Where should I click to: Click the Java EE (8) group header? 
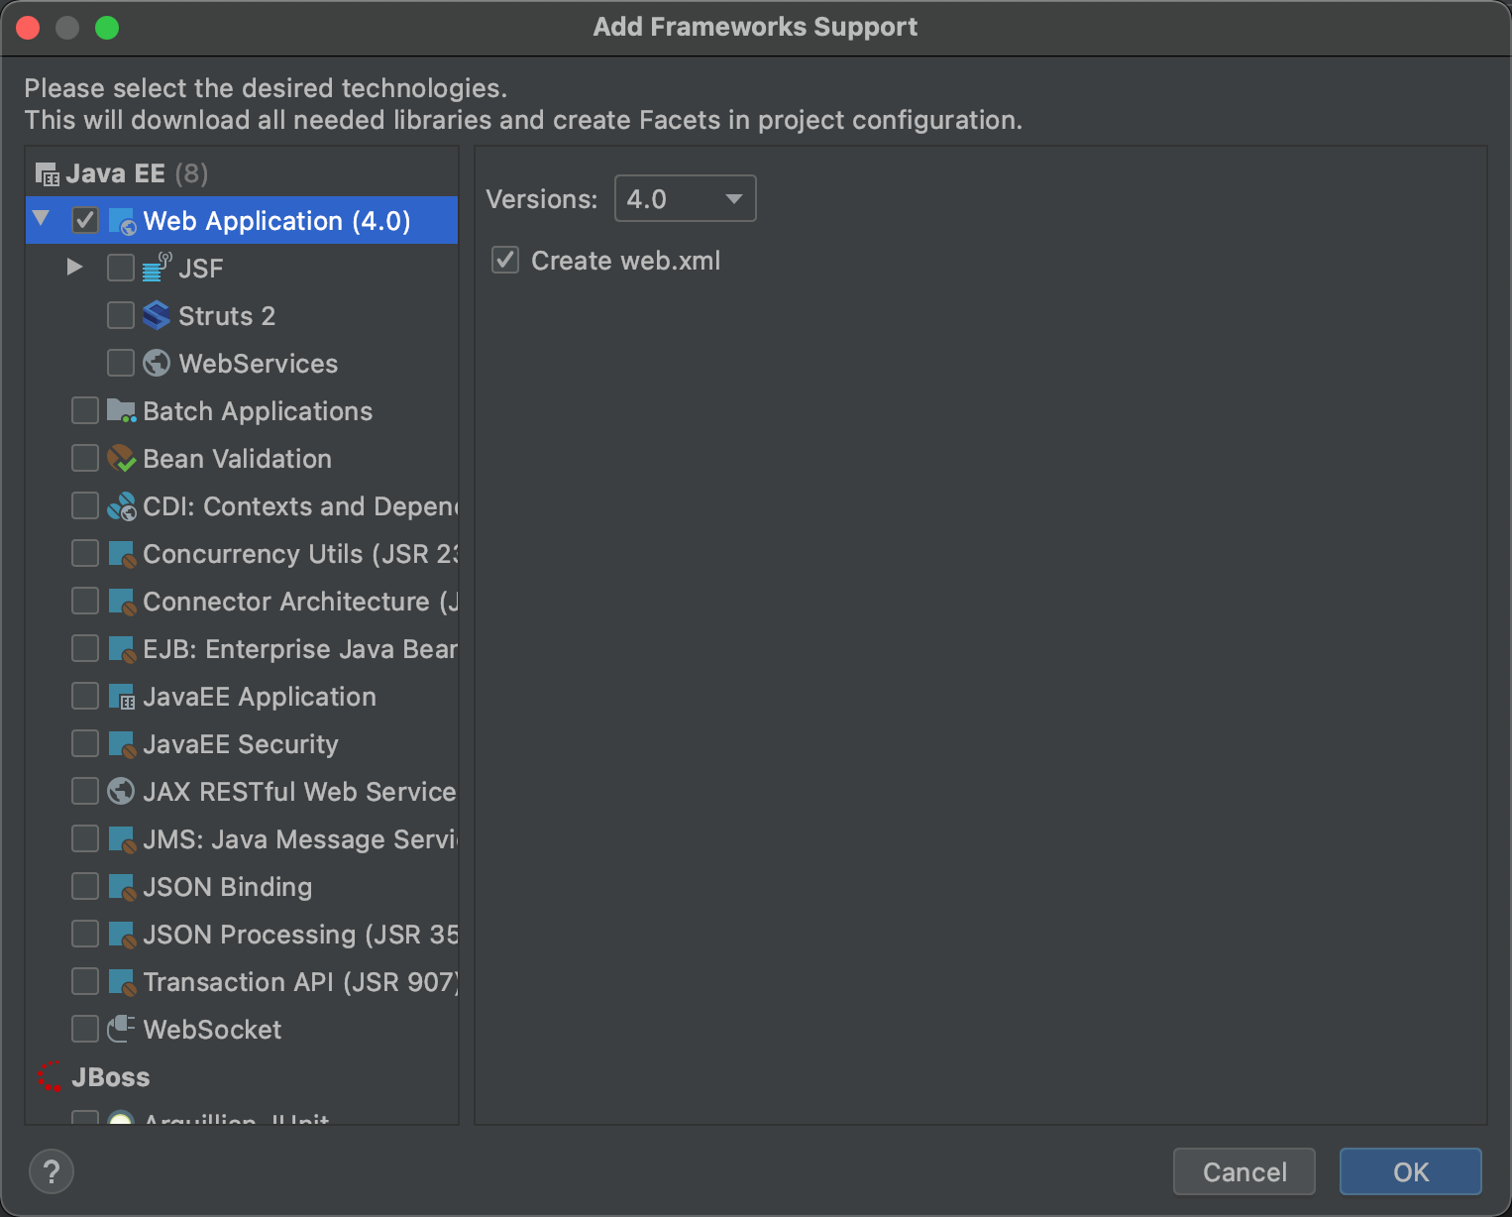point(137,173)
